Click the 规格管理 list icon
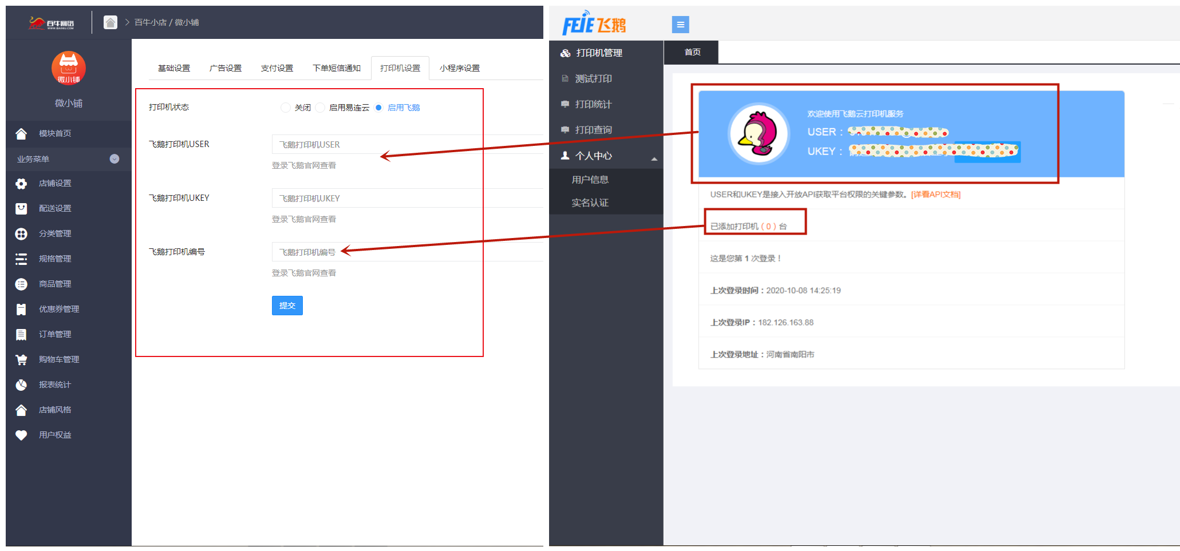This screenshot has height=551, width=1180. 21,259
